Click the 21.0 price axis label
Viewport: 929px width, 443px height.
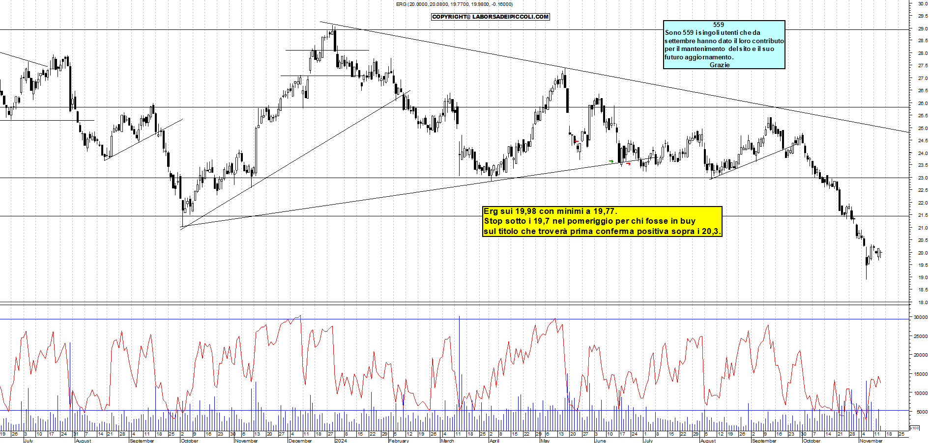pyautogui.click(x=923, y=228)
